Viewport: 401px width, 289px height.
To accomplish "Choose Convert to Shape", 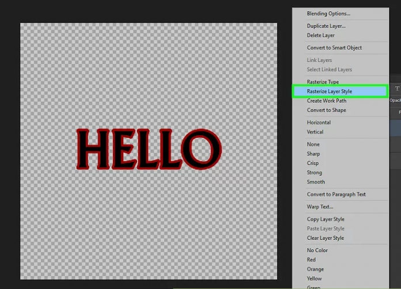I will pos(326,110).
